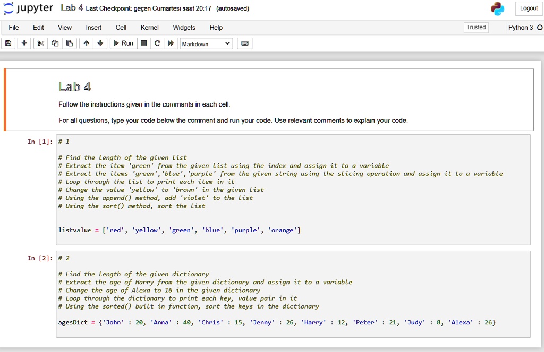Click the Jupyter logo to open dashboard
Viewport: 544px width, 352px height.
coord(29,8)
